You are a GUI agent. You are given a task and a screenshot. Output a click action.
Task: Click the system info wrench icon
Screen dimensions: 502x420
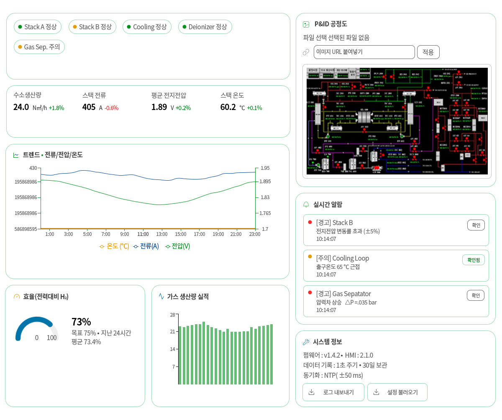pyautogui.click(x=306, y=342)
